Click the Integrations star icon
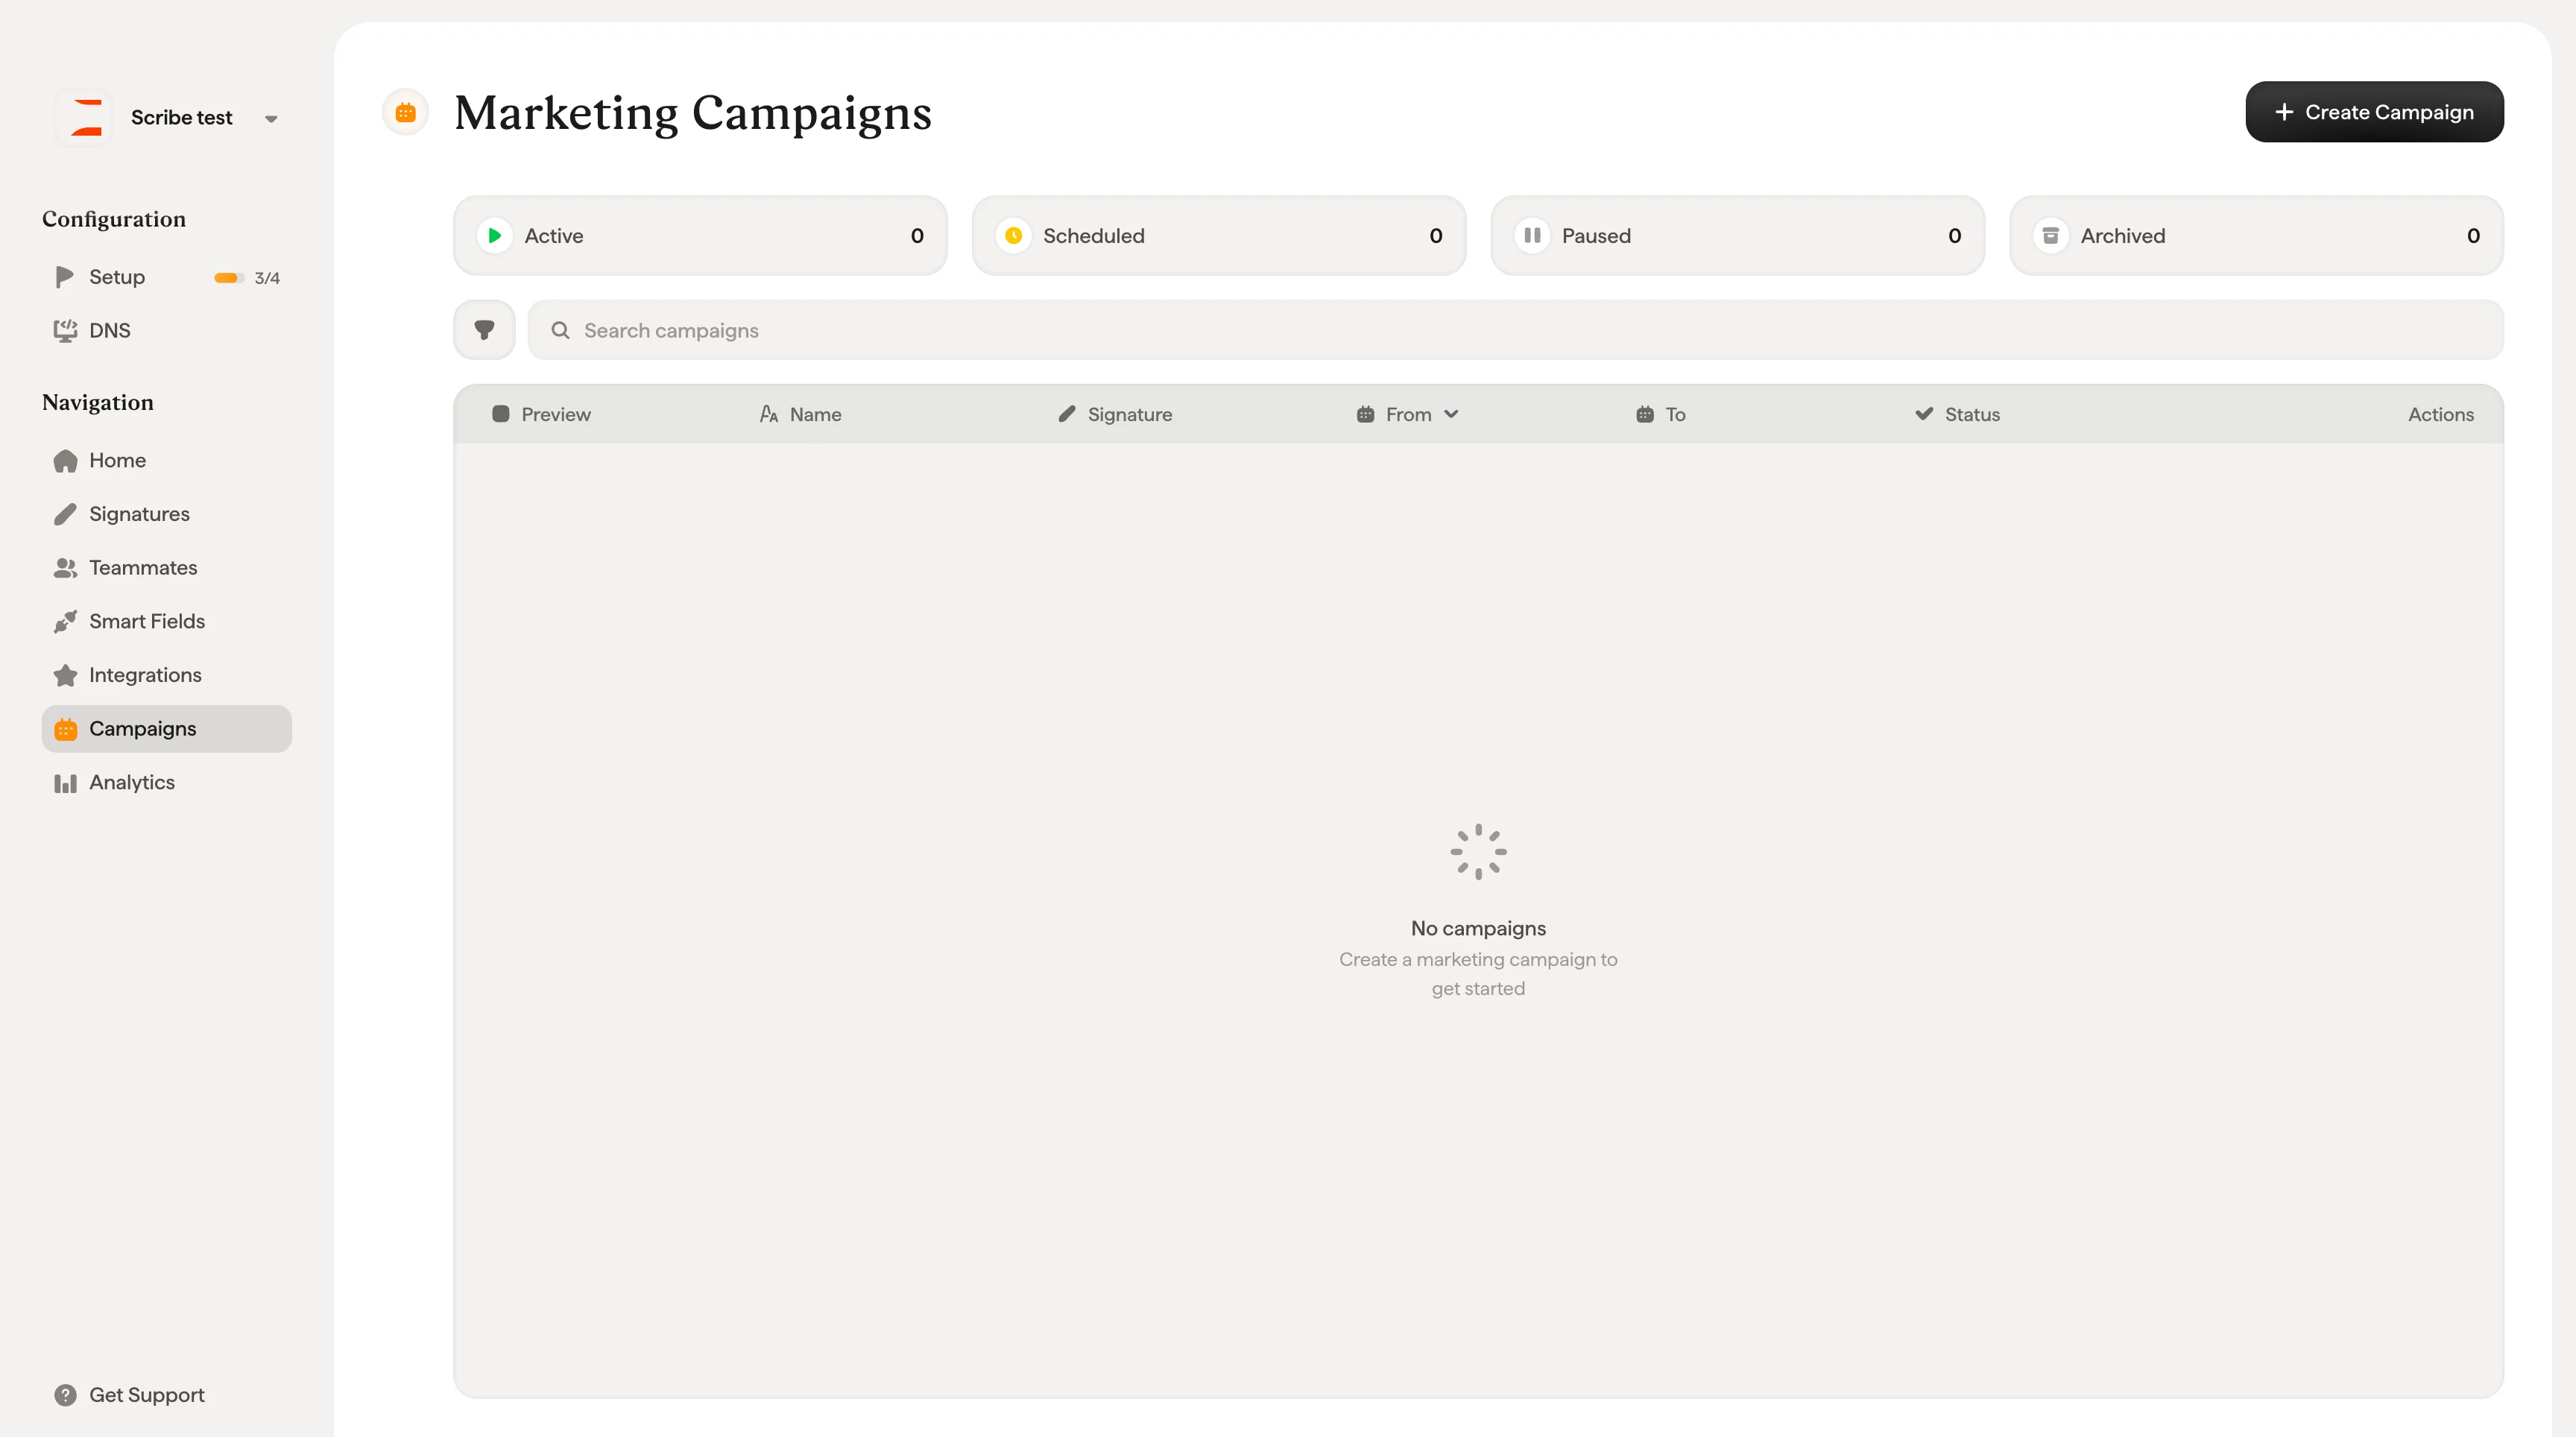 point(65,676)
